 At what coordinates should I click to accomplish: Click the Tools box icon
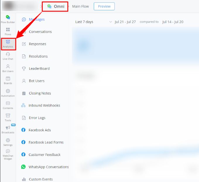[x=8, y=117]
